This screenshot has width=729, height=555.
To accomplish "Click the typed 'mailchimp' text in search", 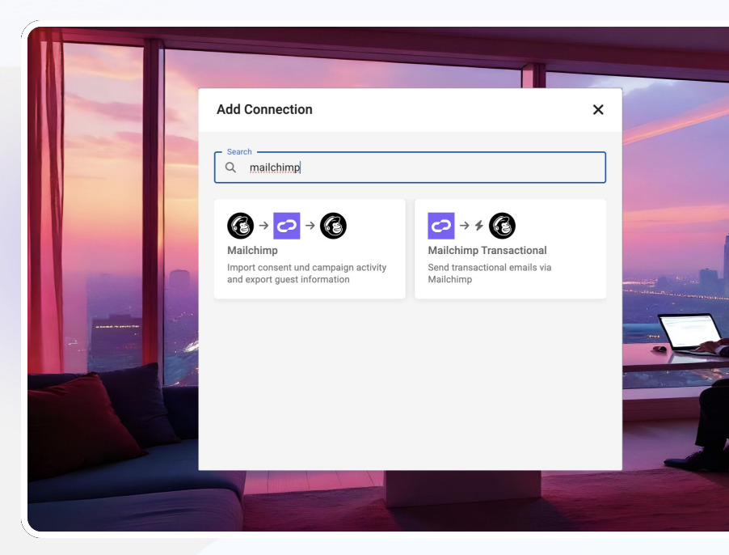I will coord(275,167).
